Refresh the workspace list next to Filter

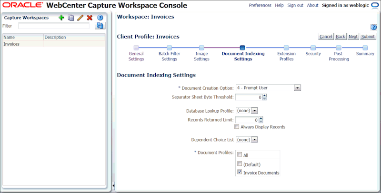click(100, 26)
